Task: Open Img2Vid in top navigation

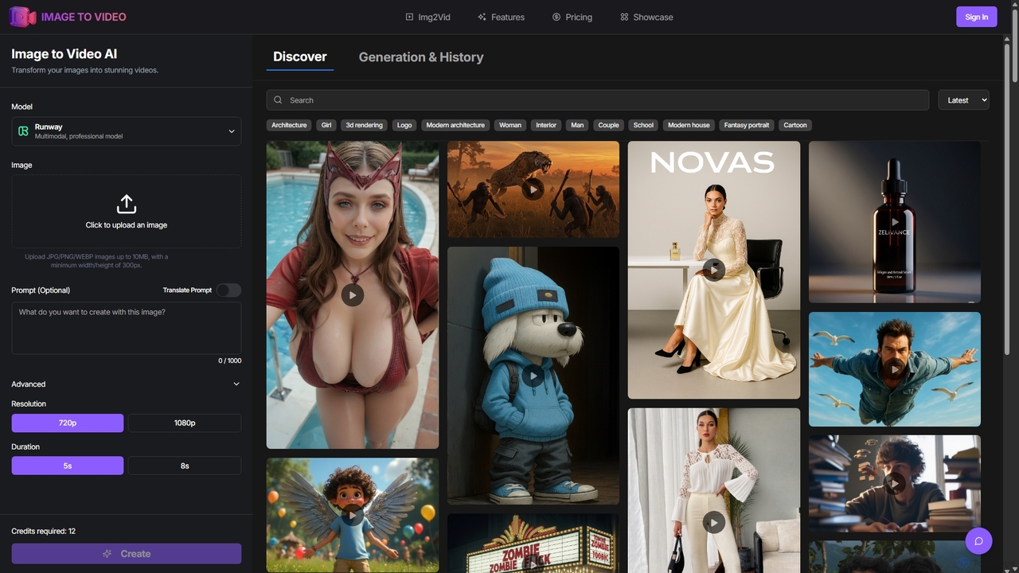Action: click(428, 17)
